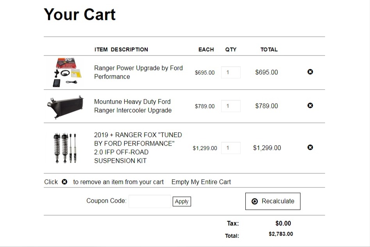Select the FOX suspension kit quantity field
Viewport: 370px width, 247px height.
[x=231, y=148]
